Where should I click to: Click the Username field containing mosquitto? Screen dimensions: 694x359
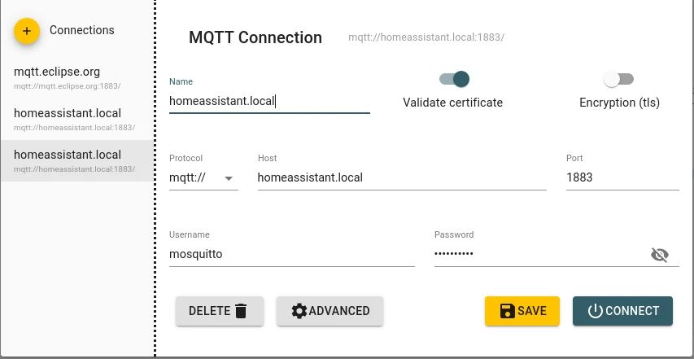pos(291,255)
